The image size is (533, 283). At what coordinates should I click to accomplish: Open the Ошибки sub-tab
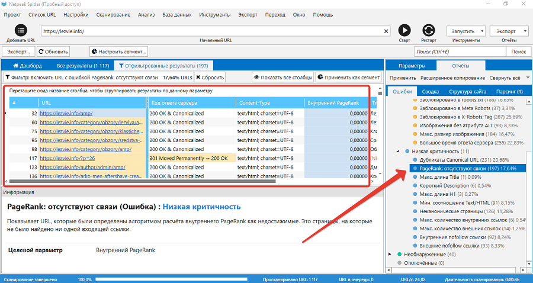point(402,91)
